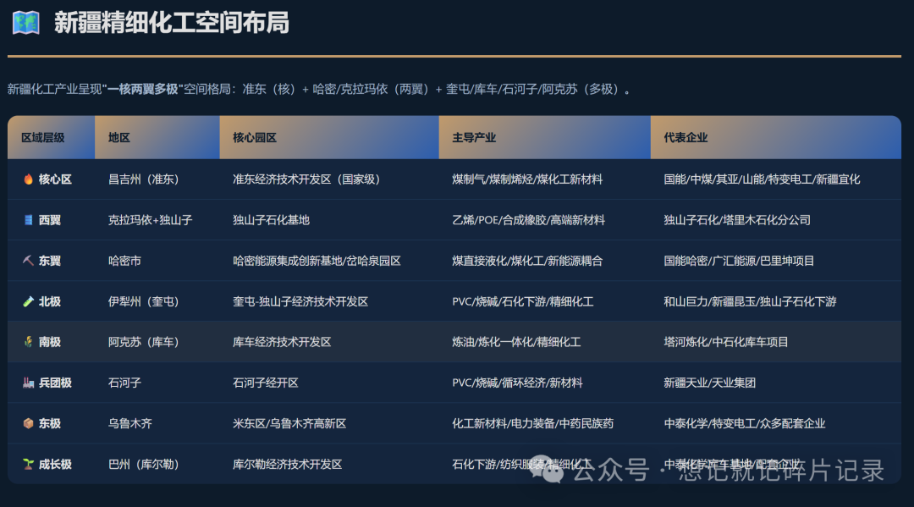The image size is (914, 507).
Task: Select the cell 乌鲁木齐
Action: tap(130, 424)
